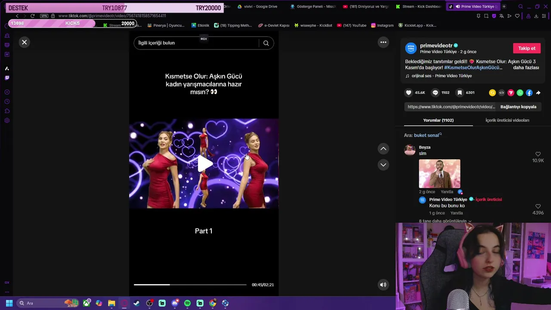The height and width of the screenshot is (310, 551).
Task: Open e-Devlet Kapısı bookmark
Action: click(273, 25)
